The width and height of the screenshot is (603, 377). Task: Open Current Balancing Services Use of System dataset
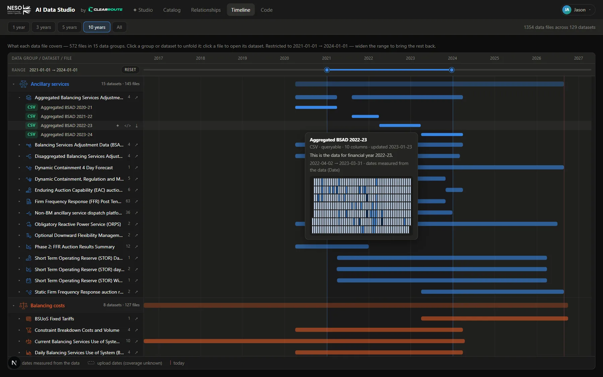click(x=77, y=341)
